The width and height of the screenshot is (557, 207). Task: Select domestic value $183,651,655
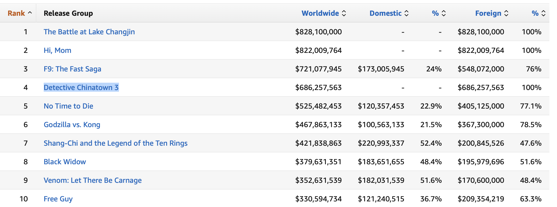pos(381,162)
